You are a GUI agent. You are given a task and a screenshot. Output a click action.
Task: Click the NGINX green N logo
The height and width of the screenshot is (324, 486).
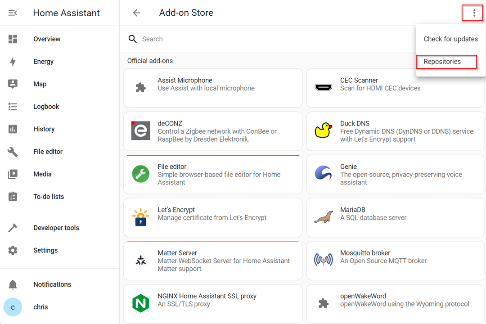click(141, 303)
